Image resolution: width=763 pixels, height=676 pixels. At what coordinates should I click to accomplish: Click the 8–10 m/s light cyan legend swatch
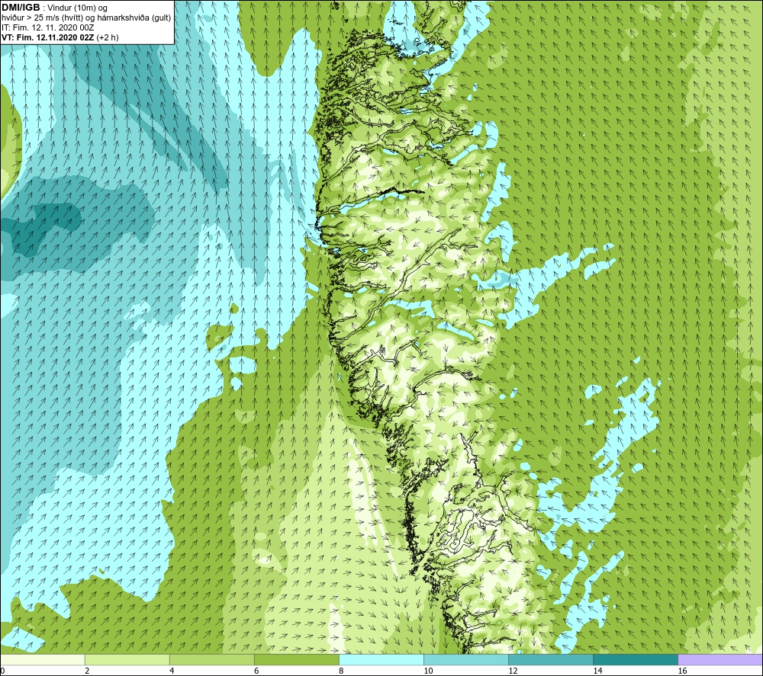(x=381, y=660)
